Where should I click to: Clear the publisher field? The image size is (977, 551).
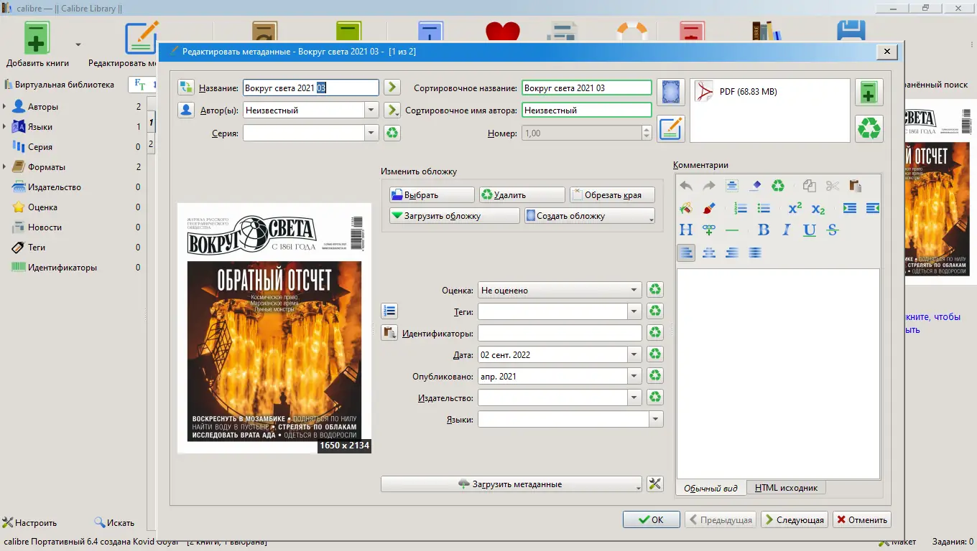pos(654,397)
